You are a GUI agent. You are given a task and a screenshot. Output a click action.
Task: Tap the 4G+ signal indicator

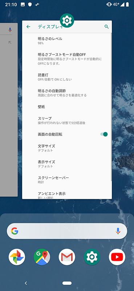tap(116, 4)
